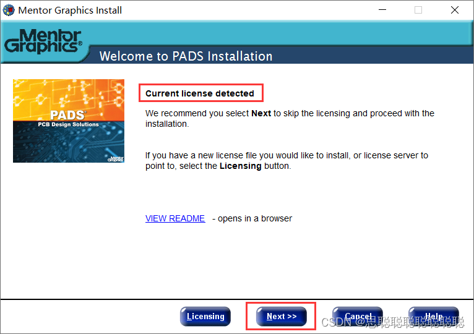This screenshot has height=334, width=474.
Task: Click the Mentor Graphics installer title bar icon
Action: point(9,10)
